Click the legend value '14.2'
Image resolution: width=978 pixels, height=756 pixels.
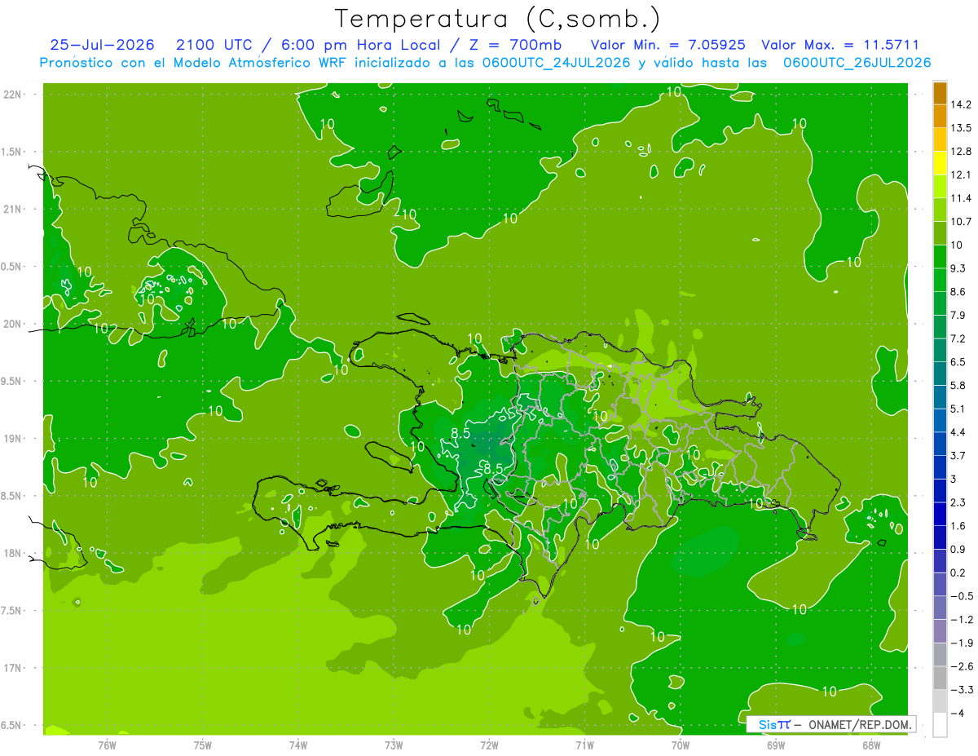[959, 104]
